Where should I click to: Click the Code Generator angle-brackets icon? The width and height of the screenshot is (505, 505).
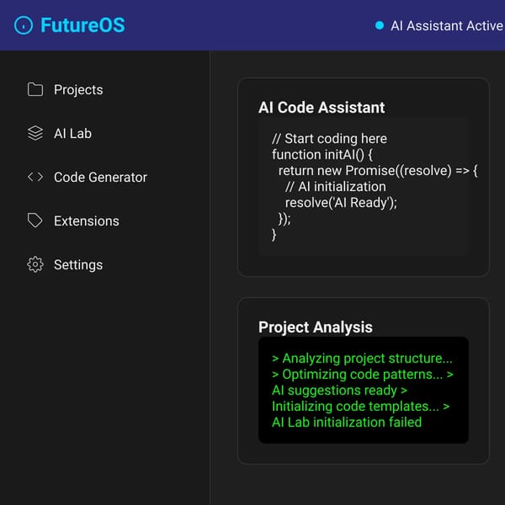[35, 177]
